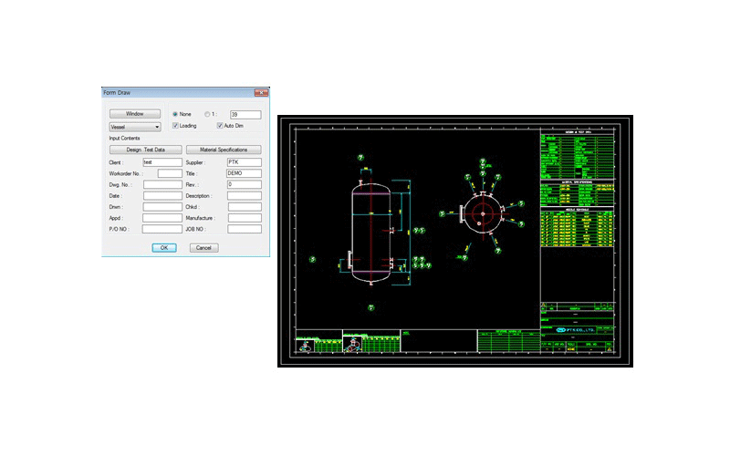
Task: Focus the Workorder No. field
Action: click(170, 173)
